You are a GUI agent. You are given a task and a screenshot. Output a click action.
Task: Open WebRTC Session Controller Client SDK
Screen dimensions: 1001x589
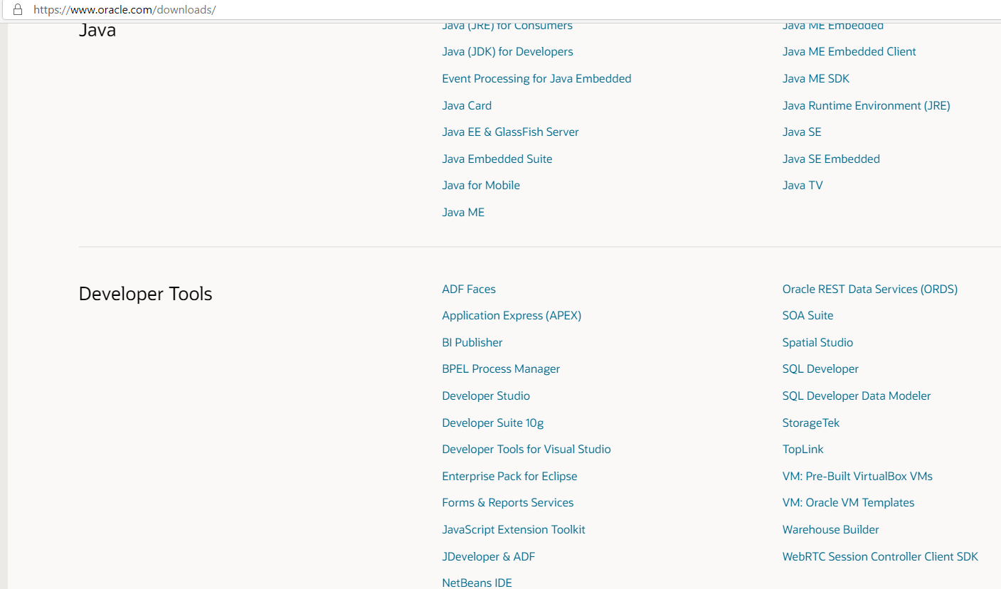click(x=880, y=557)
